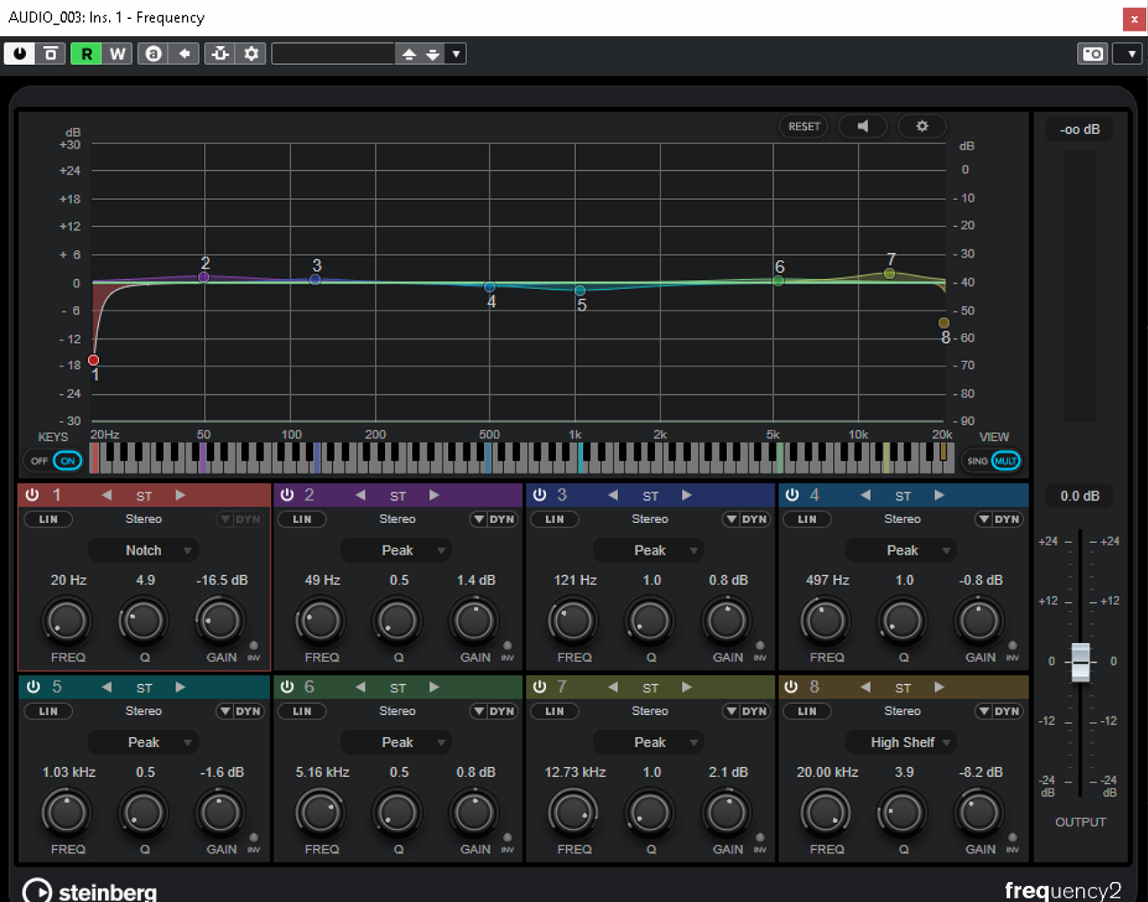Open band 1 Notch filter type dropdown

[144, 551]
